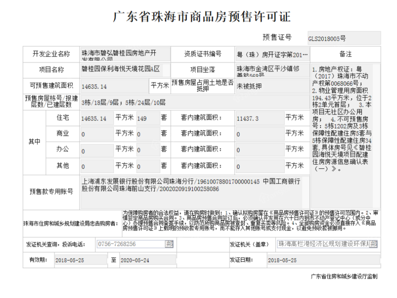Select the 开发企业名称 value field
The image size is (397, 298).
point(126,54)
